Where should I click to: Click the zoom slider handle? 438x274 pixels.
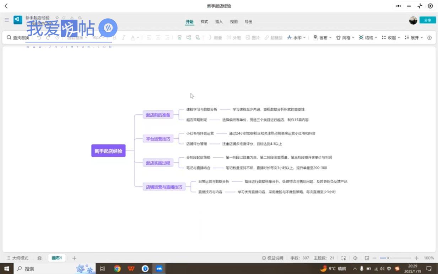tap(388, 258)
